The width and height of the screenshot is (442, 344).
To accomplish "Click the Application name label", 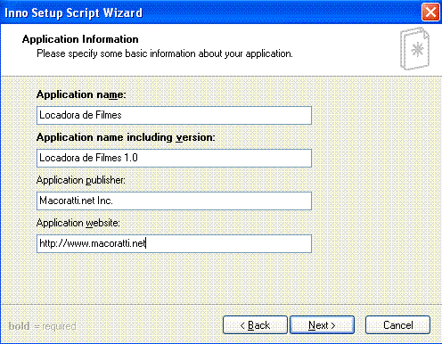I will 81,94.
